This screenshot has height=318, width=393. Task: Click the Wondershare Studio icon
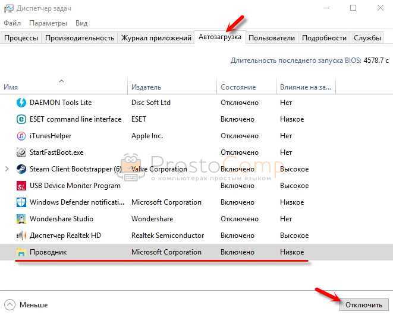(x=21, y=219)
